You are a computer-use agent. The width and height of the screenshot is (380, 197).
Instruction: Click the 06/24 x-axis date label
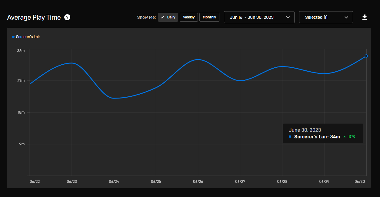114,182
